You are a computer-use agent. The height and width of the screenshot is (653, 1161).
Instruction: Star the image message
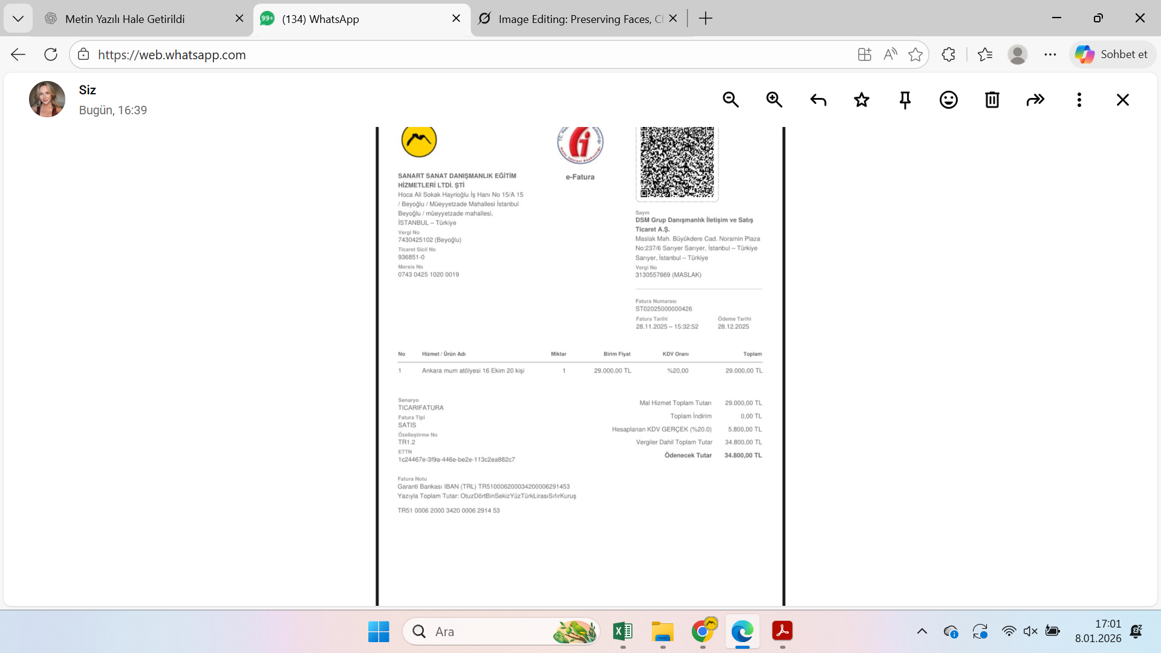point(862,100)
